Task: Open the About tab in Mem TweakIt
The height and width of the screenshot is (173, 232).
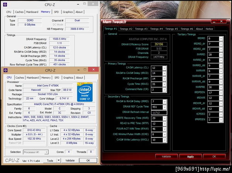Action: coord(199,29)
